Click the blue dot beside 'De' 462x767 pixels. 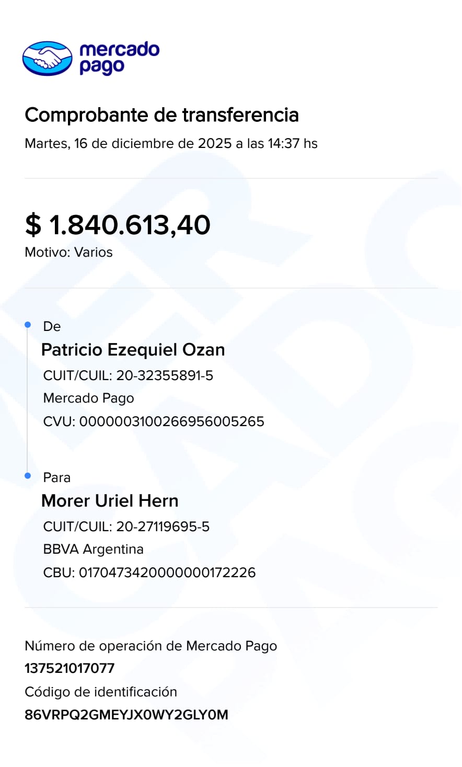[28, 325]
